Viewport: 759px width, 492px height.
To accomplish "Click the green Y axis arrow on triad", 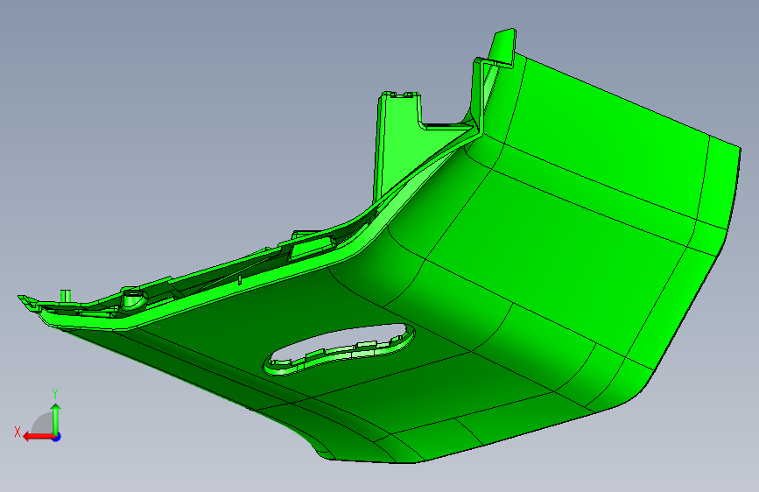I will point(56,419).
